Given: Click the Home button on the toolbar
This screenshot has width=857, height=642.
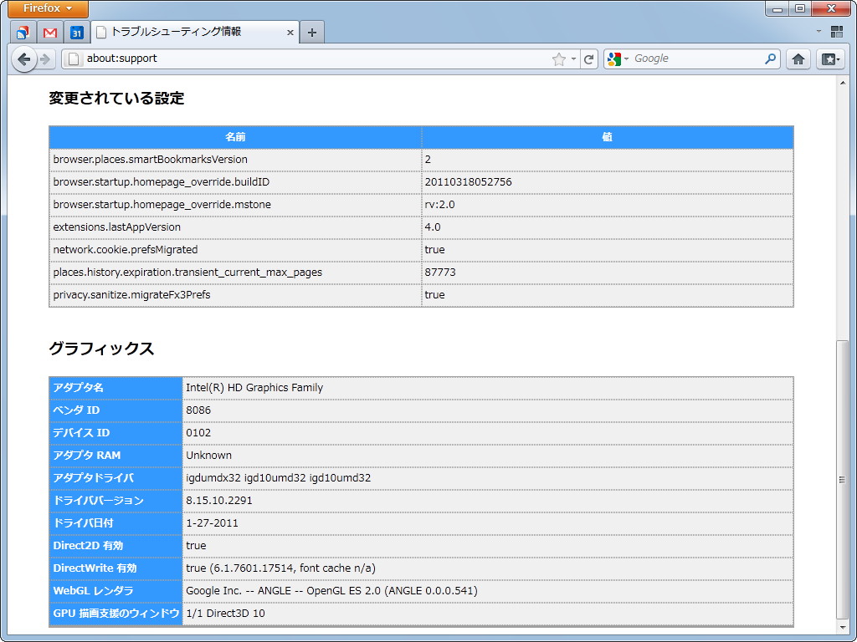Looking at the screenshot, I should tap(798, 59).
